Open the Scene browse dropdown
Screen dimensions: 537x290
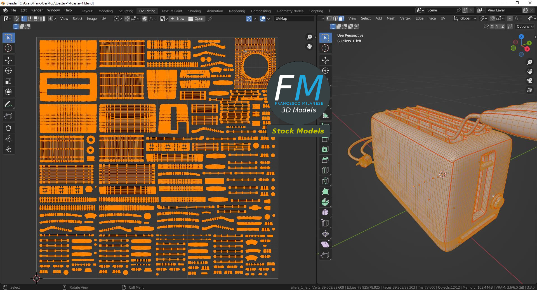click(x=420, y=10)
